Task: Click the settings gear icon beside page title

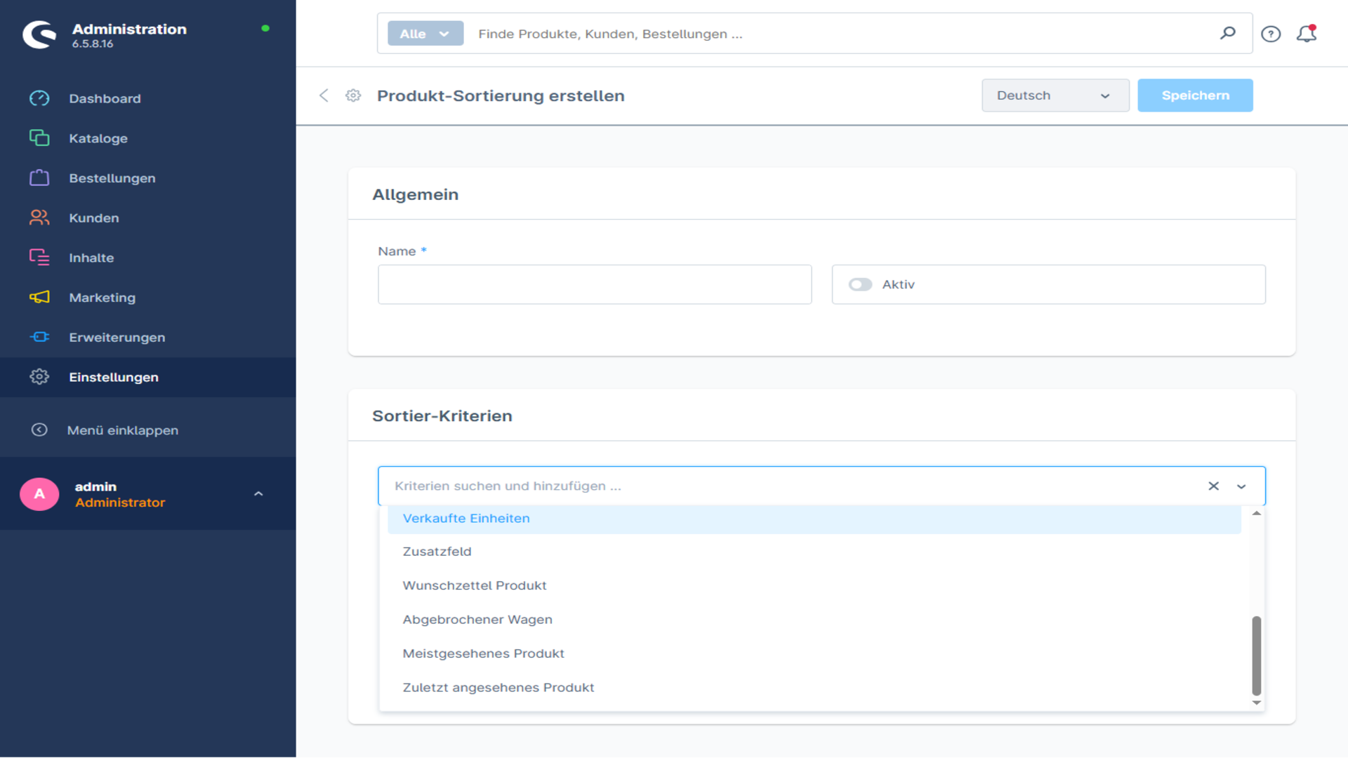Action: [x=353, y=95]
